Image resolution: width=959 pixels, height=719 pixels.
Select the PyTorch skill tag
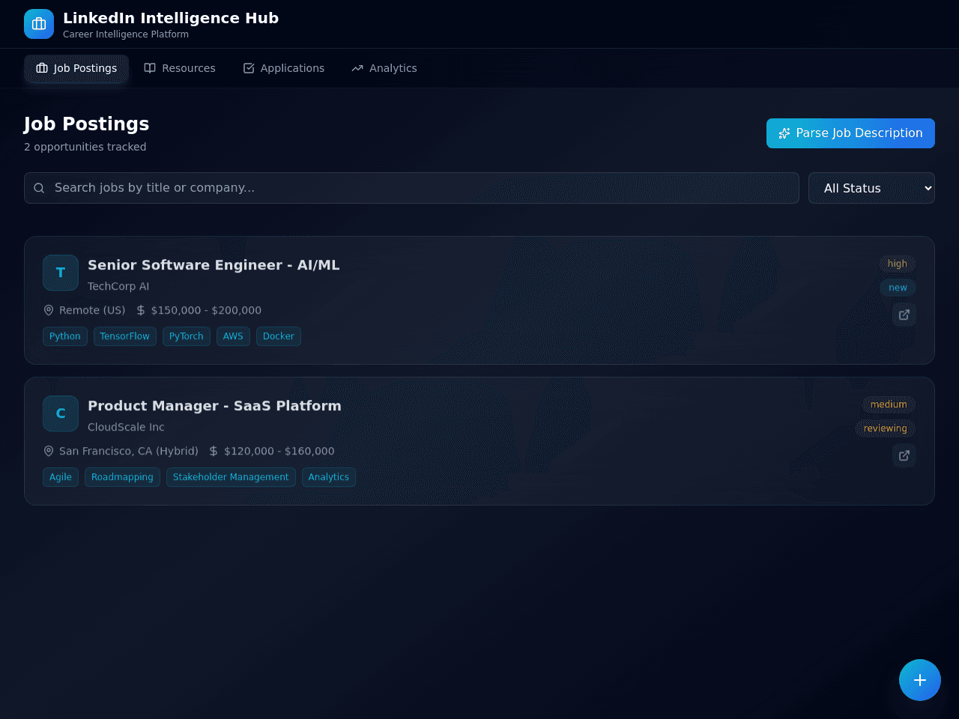tap(187, 336)
